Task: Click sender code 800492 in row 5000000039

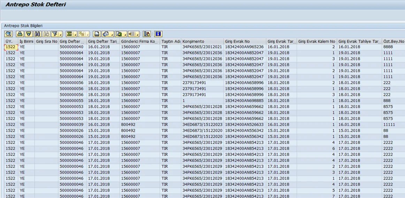Action: pos(139,124)
